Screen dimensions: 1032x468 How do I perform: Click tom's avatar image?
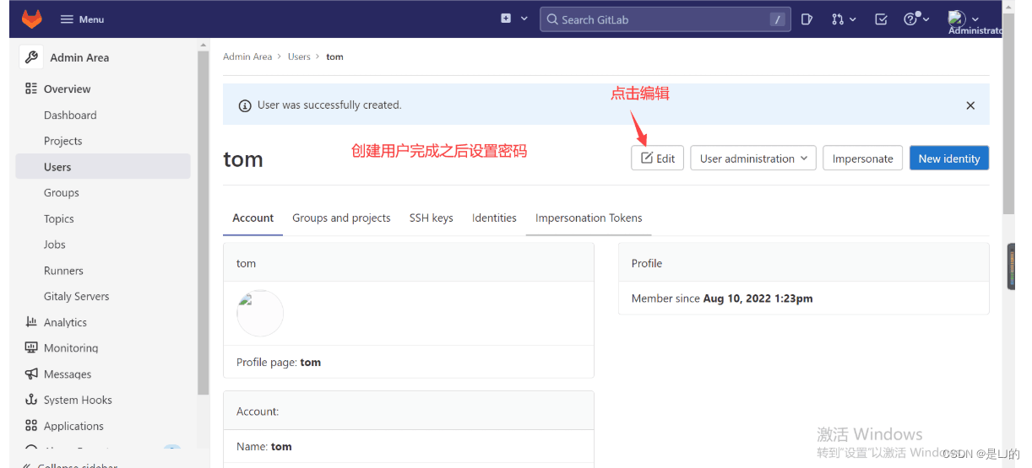[x=260, y=314]
